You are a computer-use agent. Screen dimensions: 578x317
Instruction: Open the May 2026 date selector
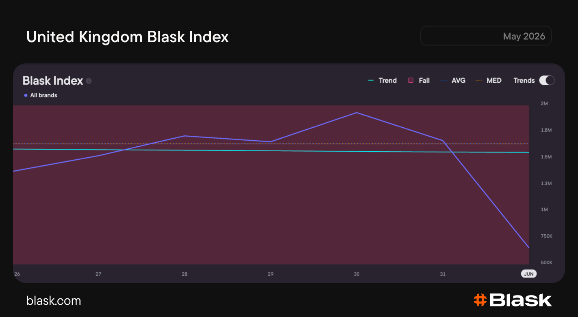tap(486, 36)
